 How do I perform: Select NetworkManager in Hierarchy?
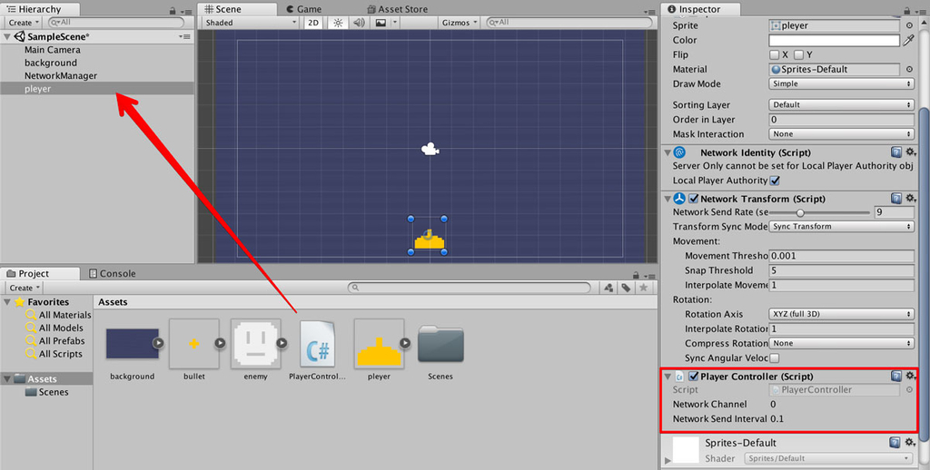tap(61, 76)
